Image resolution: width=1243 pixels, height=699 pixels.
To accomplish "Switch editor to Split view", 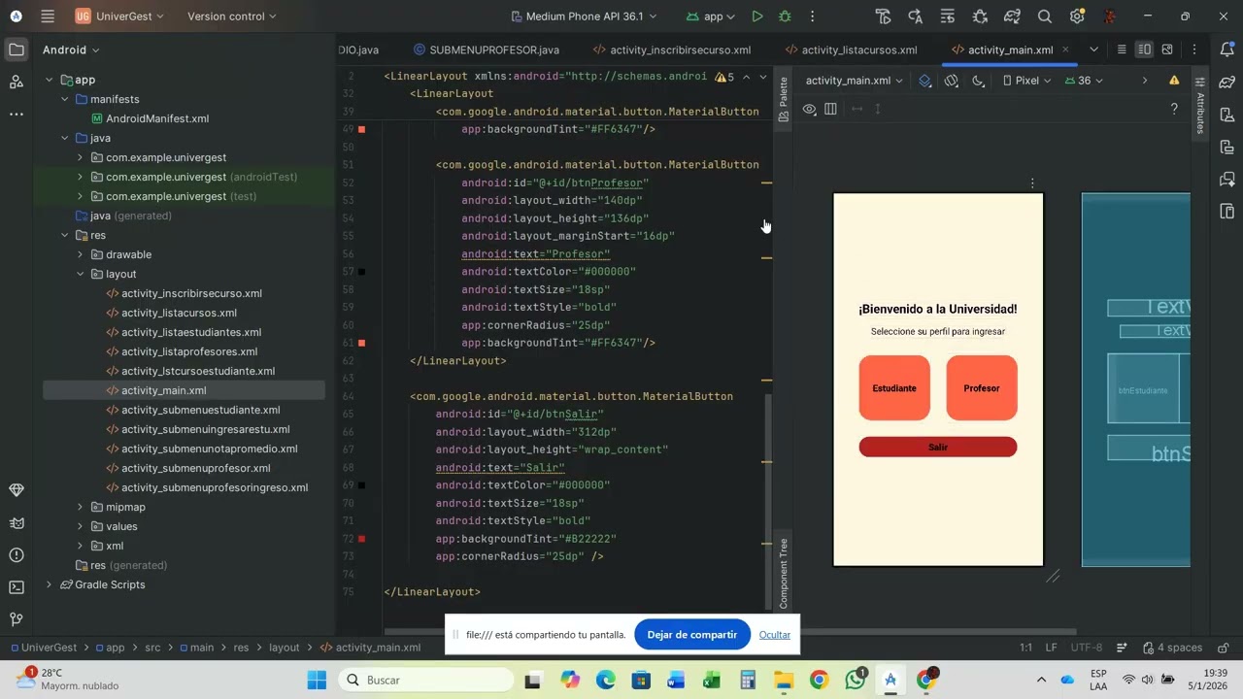I will click(1144, 50).
